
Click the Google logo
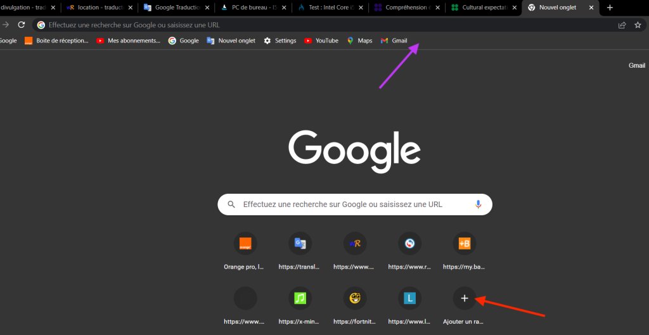[355, 151]
